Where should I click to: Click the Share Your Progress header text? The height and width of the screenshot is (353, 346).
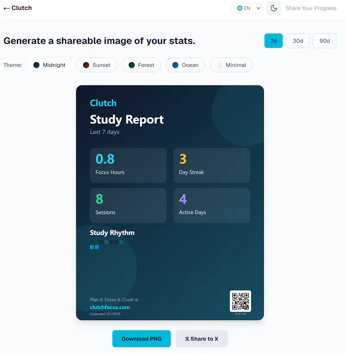pos(311,8)
